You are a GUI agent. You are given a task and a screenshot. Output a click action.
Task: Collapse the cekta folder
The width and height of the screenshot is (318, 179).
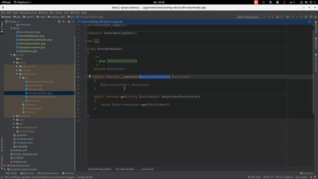[14, 63]
